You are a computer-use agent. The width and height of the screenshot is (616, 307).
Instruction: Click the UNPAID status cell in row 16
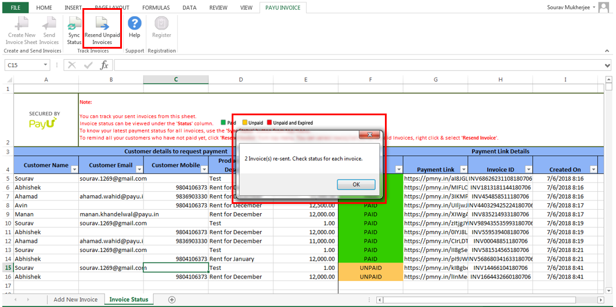370,277
